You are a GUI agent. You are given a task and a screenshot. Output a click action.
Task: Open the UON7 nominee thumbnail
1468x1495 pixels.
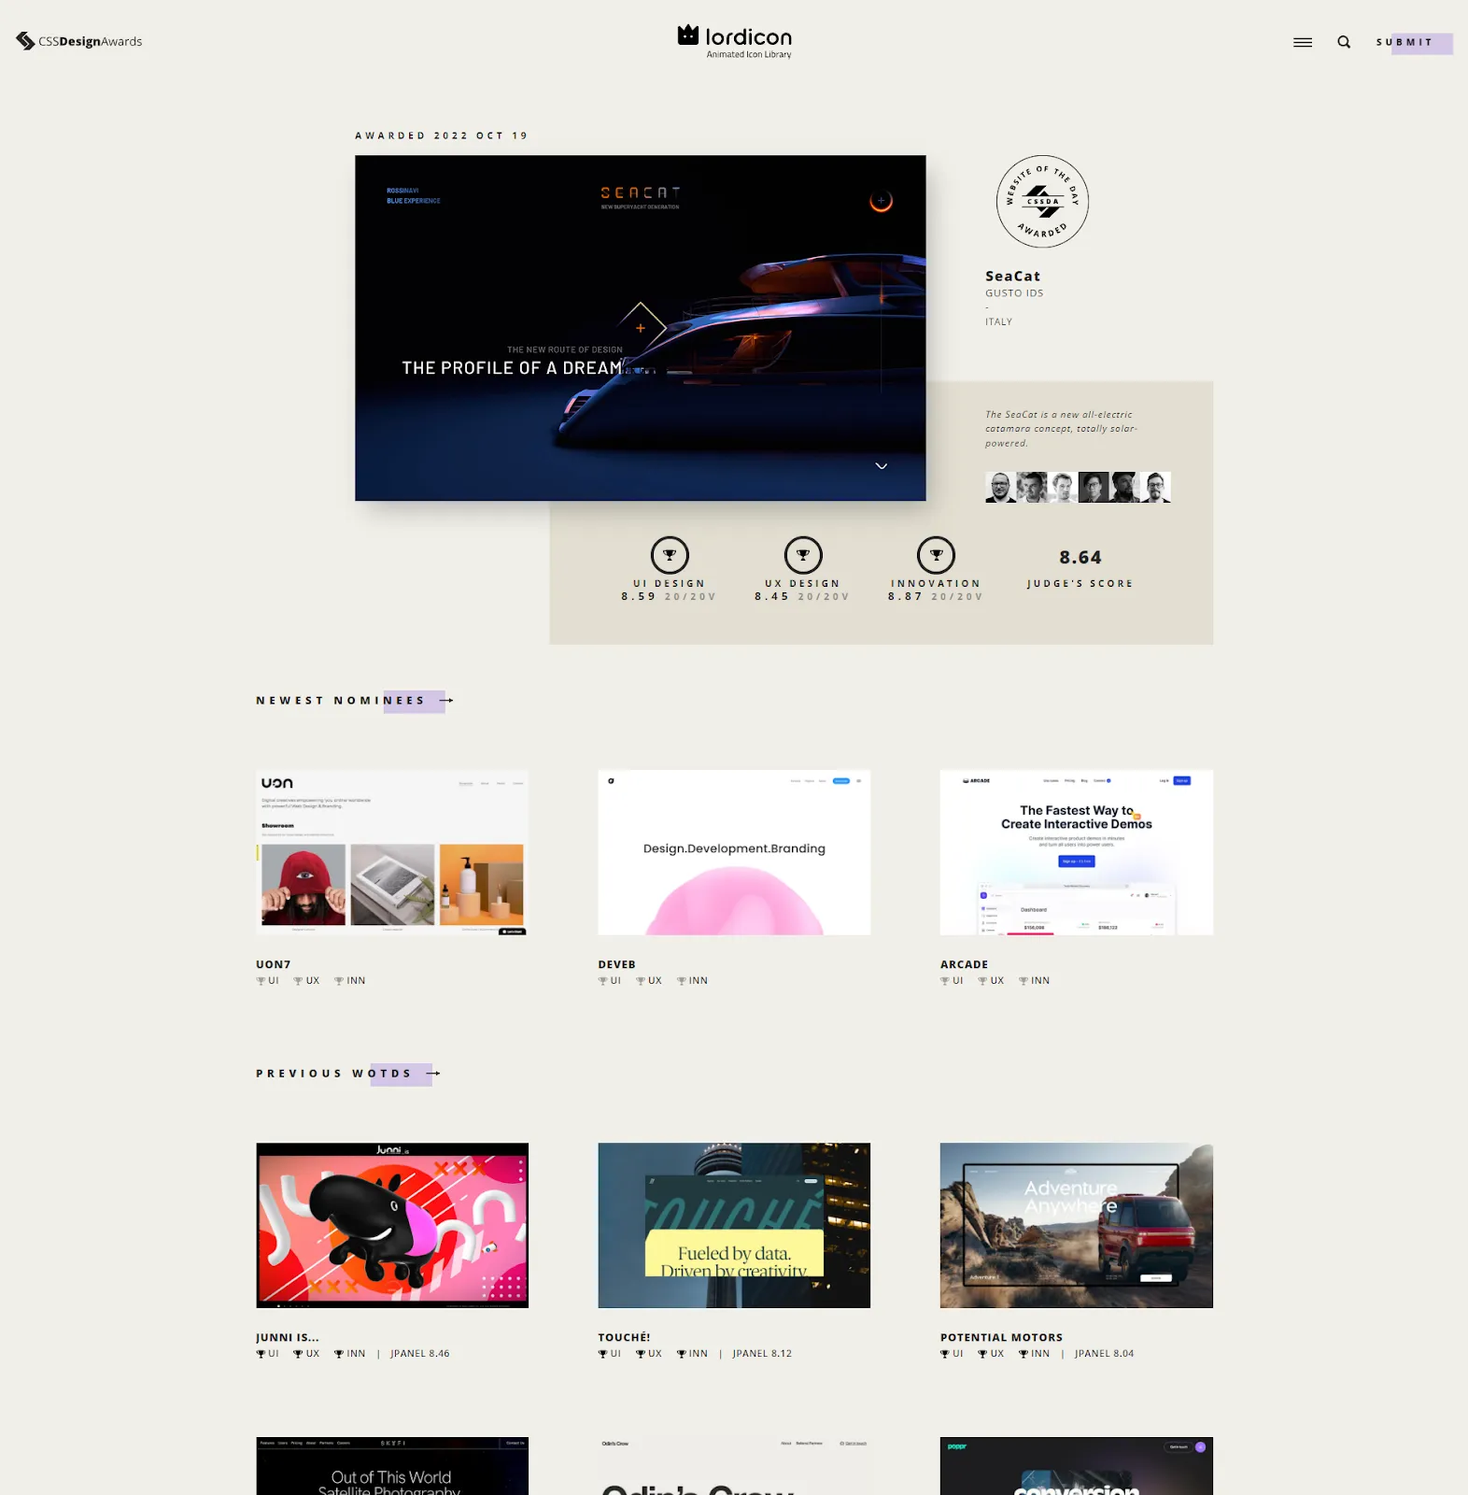(392, 852)
